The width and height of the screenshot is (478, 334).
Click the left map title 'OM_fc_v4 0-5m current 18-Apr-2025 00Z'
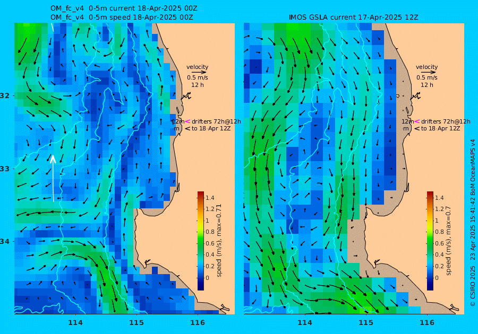124,8
